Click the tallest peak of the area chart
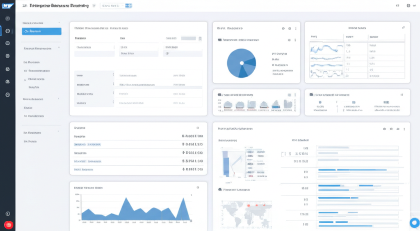The width and height of the screenshot is (420, 231). point(126,198)
